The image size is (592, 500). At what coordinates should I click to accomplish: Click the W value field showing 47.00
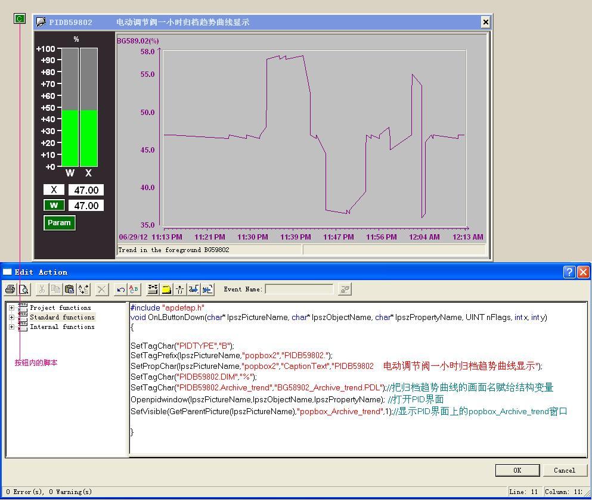86,206
